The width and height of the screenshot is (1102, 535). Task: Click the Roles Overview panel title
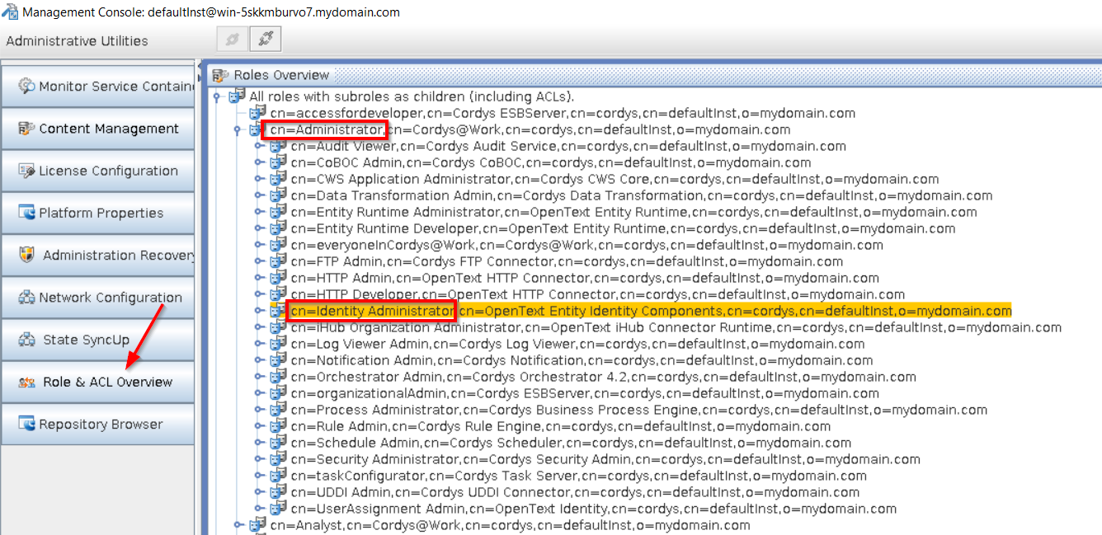coord(281,75)
